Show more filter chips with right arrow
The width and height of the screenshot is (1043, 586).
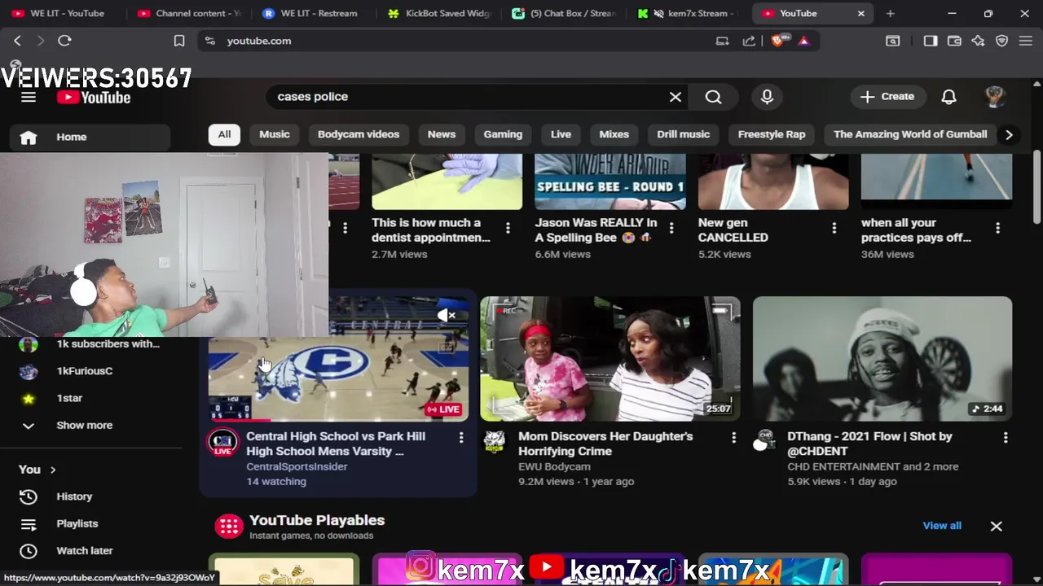[x=1009, y=134]
